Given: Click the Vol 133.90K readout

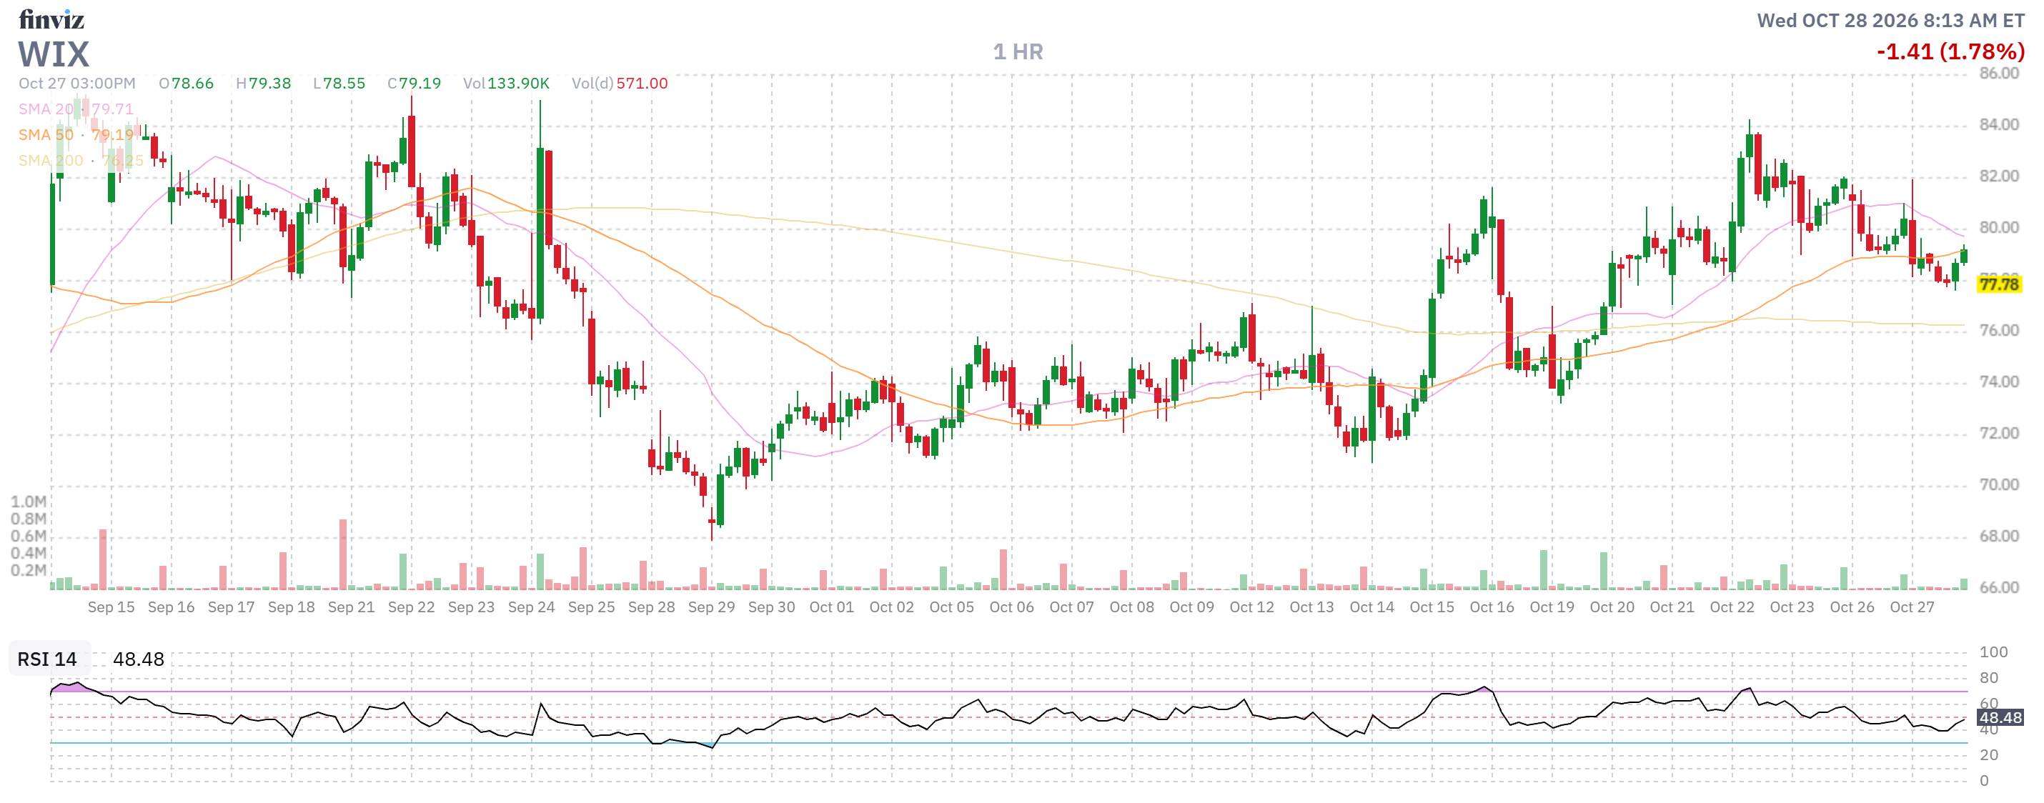Looking at the screenshot, I should click(506, 84).
